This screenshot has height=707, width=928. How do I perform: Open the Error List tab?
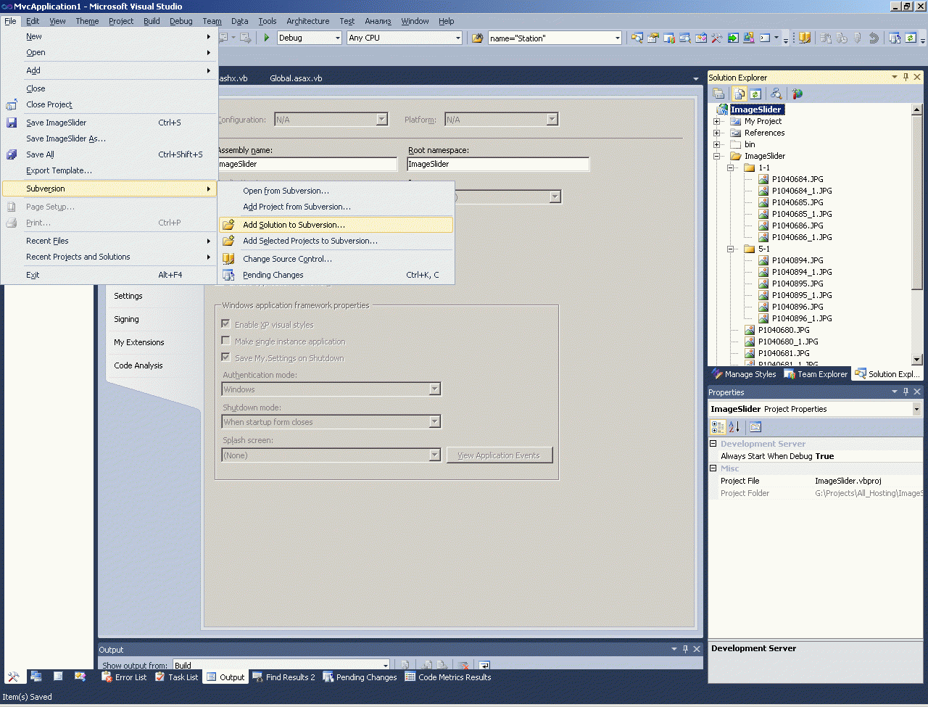(x=124, y=677)
